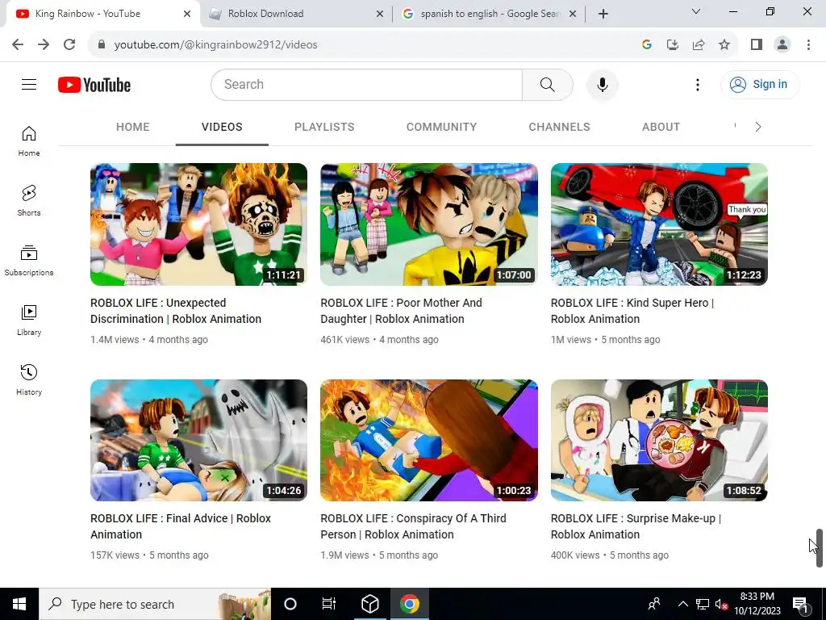Image resolution: width=826 pixels, height=620 pixels.
Task: Open Poor Mother And Daughter video title
Action: [x=402, y=311]
